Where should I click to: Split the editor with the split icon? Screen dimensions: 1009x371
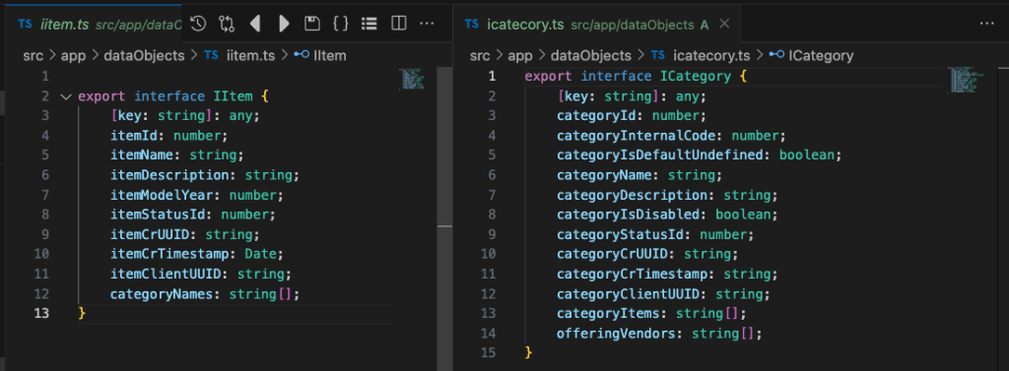(399, 24)
